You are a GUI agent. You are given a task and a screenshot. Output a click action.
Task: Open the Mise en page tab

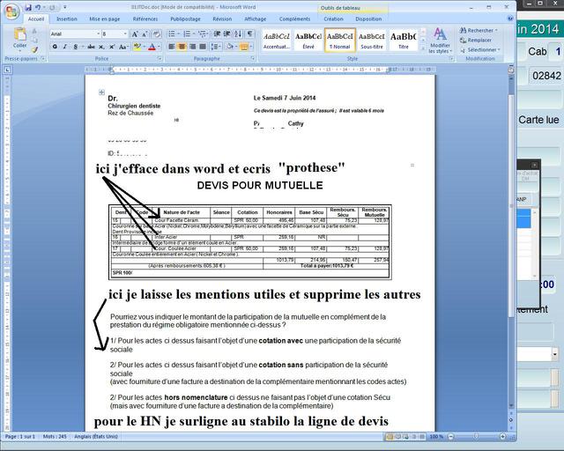coord(105,18)
